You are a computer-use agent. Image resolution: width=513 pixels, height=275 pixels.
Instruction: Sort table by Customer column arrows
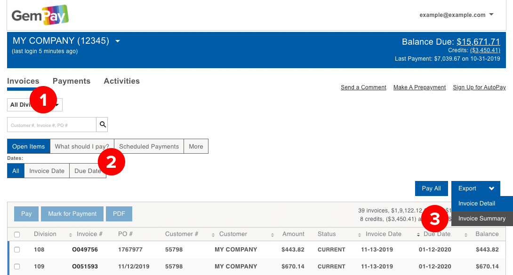click(272, 235)
